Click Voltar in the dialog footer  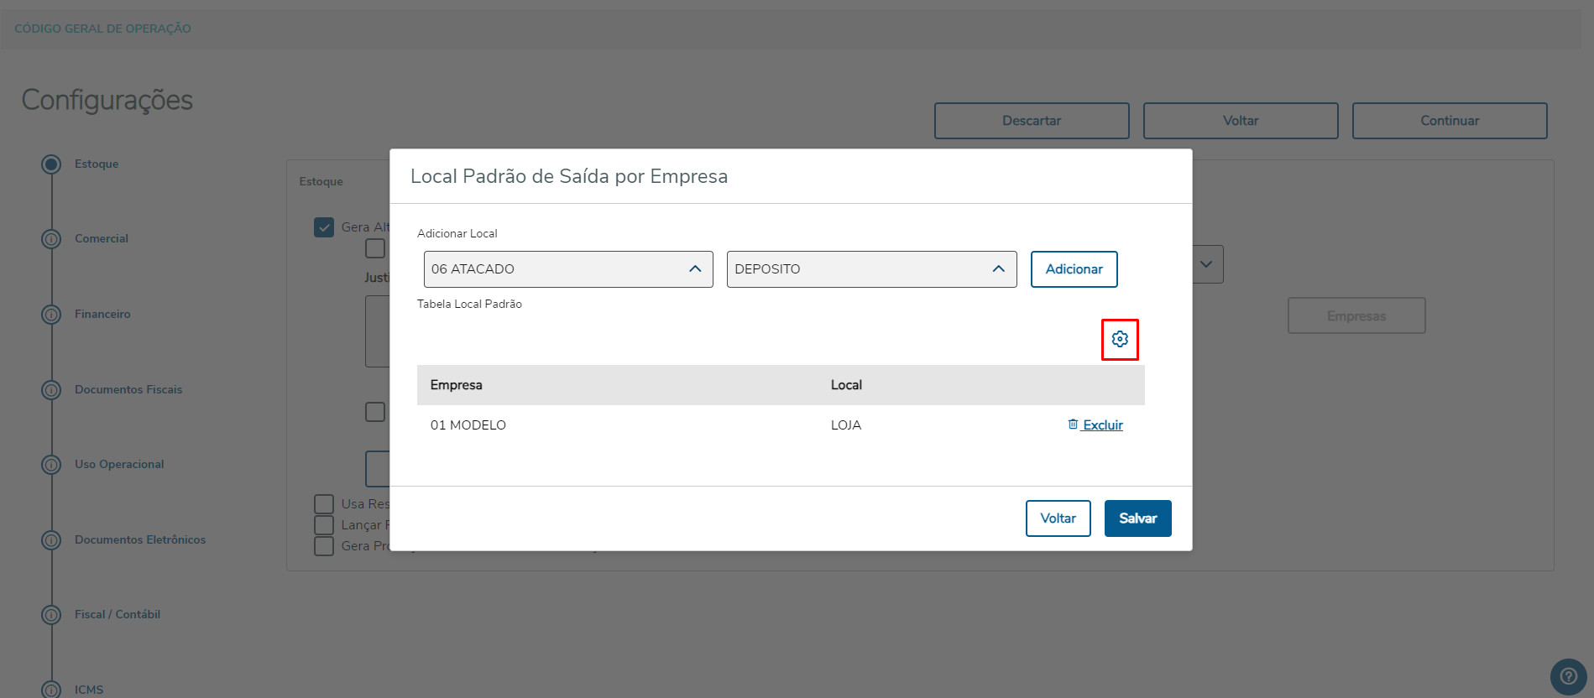tap(1058, 518)
